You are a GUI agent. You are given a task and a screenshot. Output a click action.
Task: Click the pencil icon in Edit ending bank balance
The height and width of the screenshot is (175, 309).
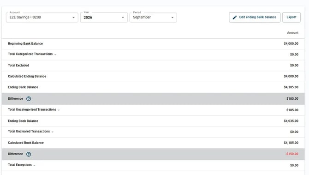pos(234,18)
